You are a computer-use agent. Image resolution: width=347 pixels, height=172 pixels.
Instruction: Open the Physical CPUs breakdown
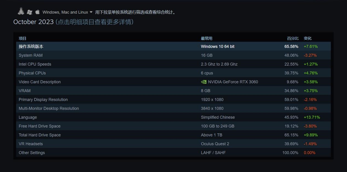point(32,73)
